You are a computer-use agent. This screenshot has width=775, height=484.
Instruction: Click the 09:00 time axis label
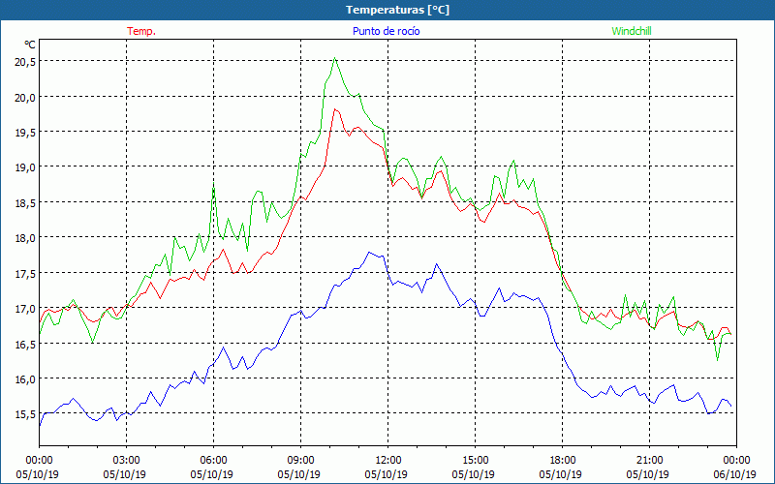300,461
